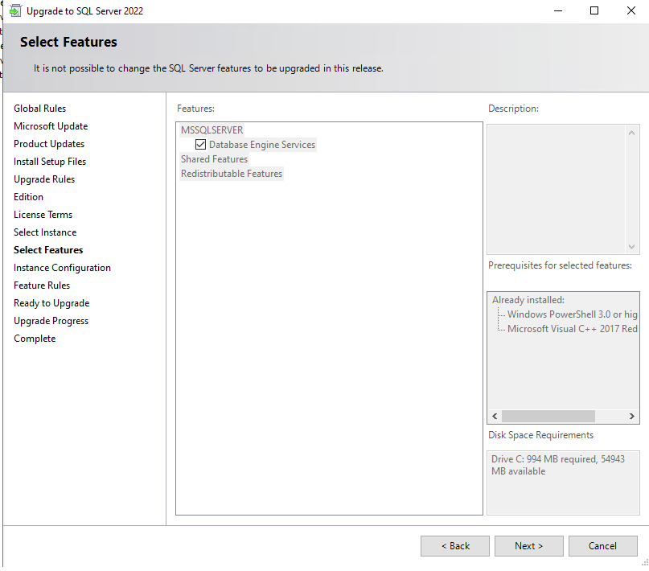The height and width of the screenshot is (571, 649).
Task: Maximize the setup window
Action: tap(594, 11)
